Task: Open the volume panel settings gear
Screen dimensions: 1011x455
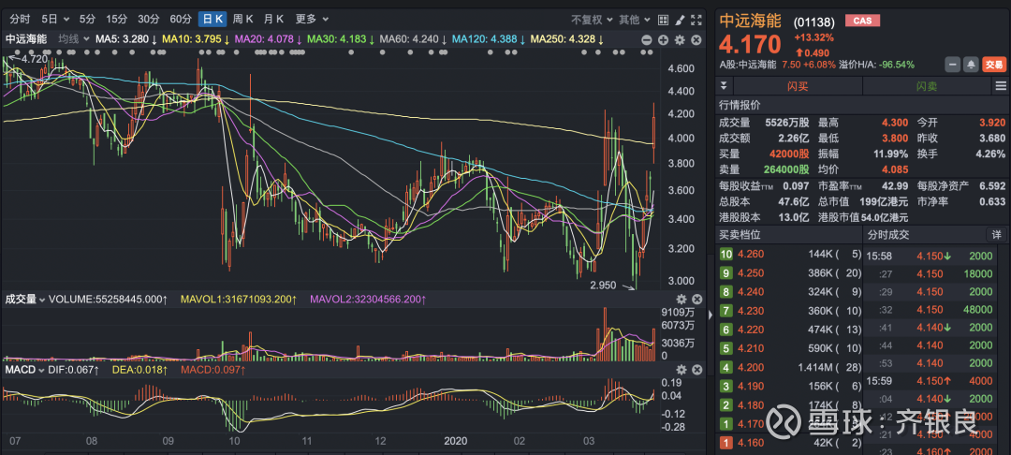Action: tap(681, 299)
